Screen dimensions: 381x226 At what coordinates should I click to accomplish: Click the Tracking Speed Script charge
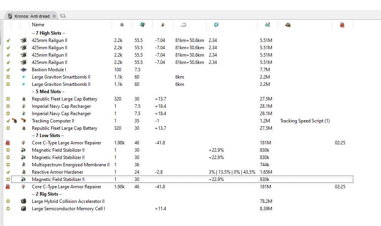[305, 121]
